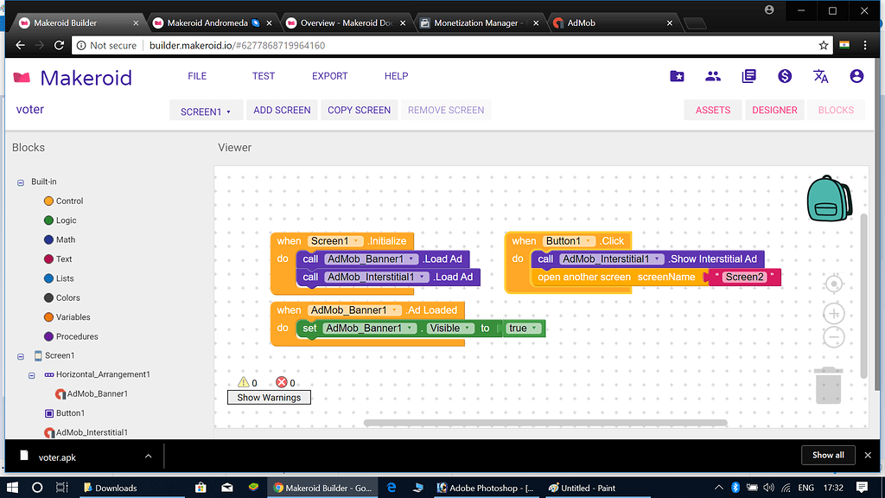Open the EXPORT menu
Image resolution: width=885 pixels, height=498 pixels.
pos(329,76)
